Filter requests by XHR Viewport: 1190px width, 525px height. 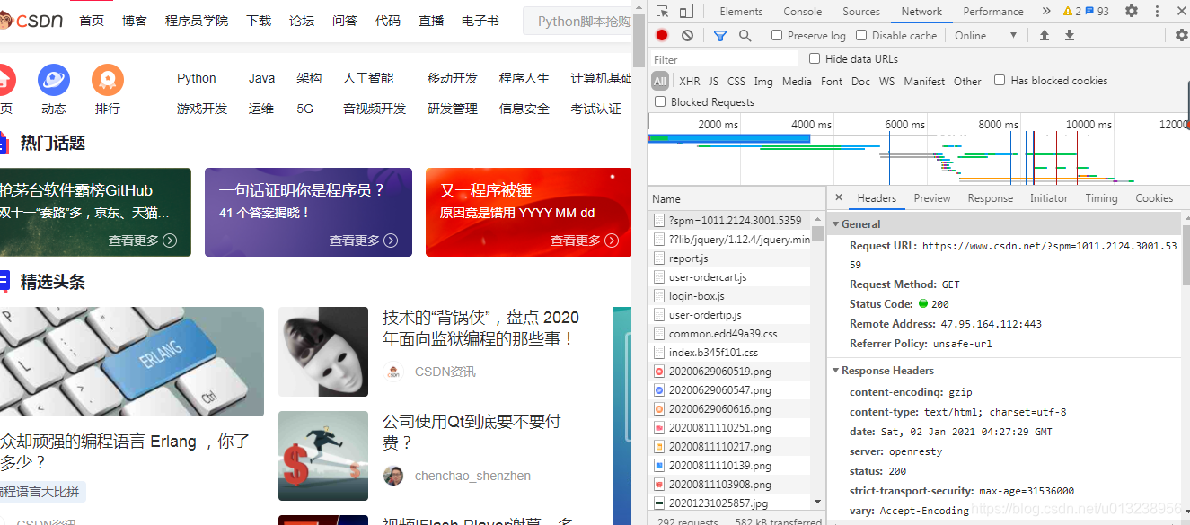tap(690, 81)
